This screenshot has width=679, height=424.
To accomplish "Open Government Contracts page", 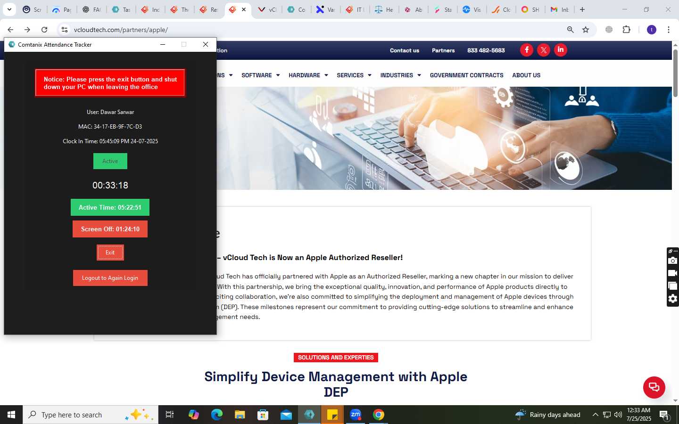I will pyautogui.click(x=466, y=75).
